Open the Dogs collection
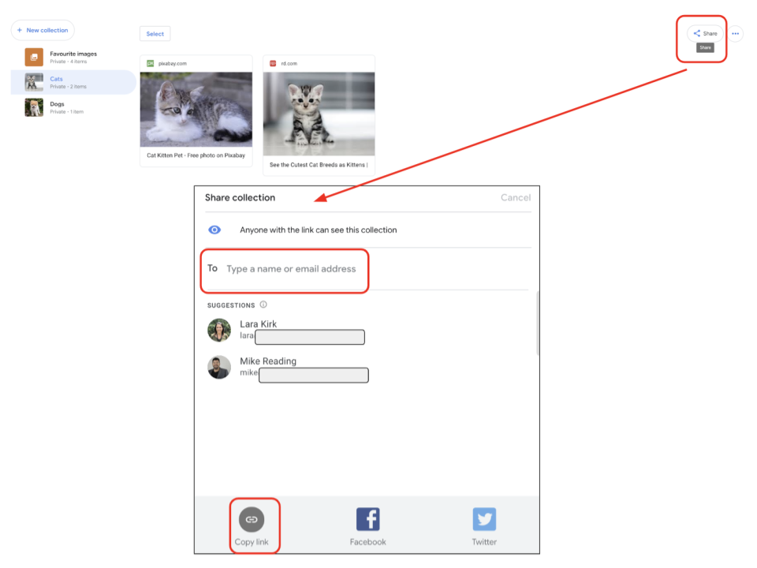757x568 pixels. tap(73, 107)
